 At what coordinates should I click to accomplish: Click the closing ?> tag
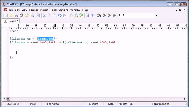(x=11, y=58)
